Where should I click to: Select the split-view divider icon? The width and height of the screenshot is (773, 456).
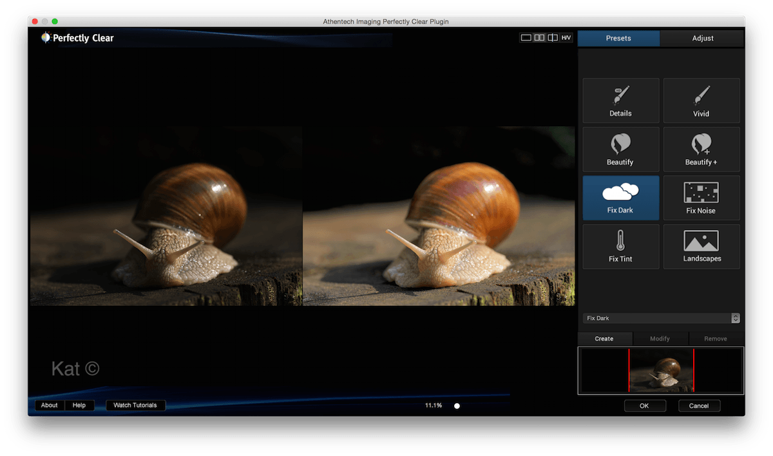(553, 38)
